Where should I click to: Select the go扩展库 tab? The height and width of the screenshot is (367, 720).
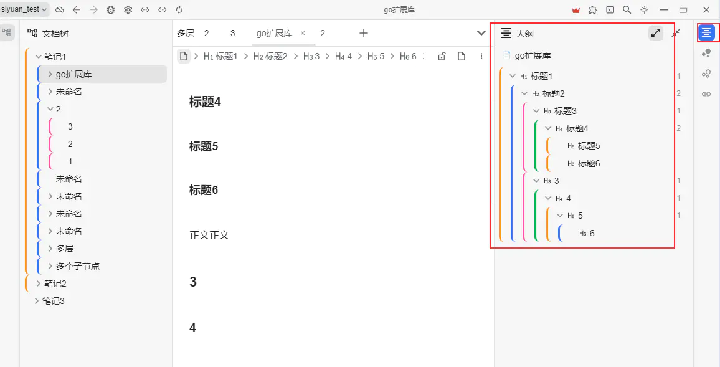274,33
